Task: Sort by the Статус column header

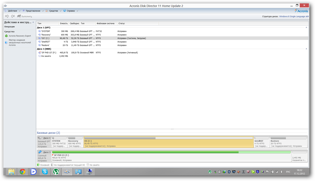Action: click(x=138, y=24)
